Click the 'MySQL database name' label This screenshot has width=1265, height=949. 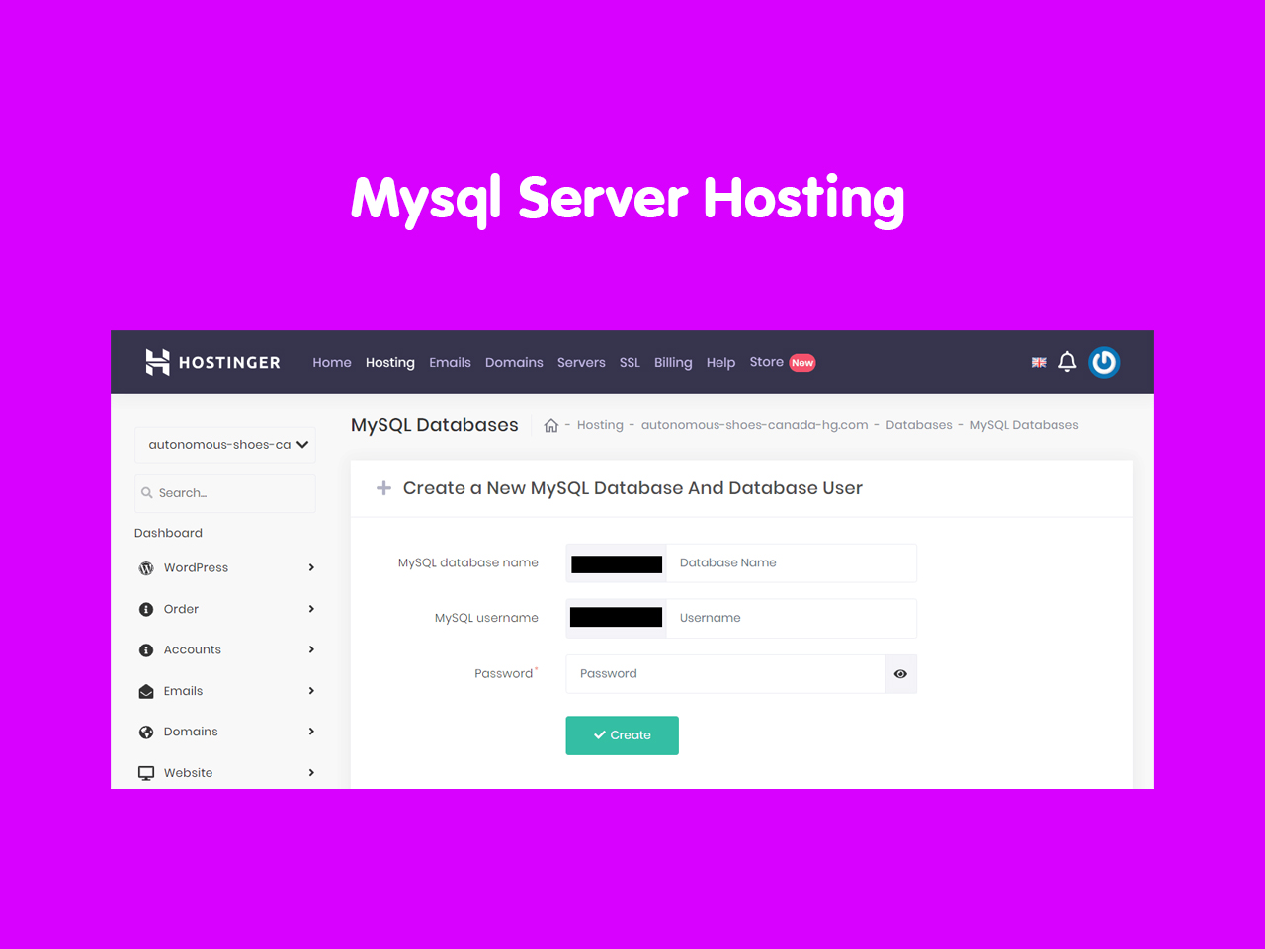pos(468,562)
